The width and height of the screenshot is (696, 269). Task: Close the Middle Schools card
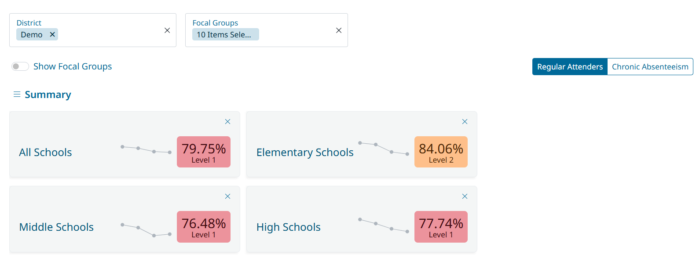pos(227,196)
